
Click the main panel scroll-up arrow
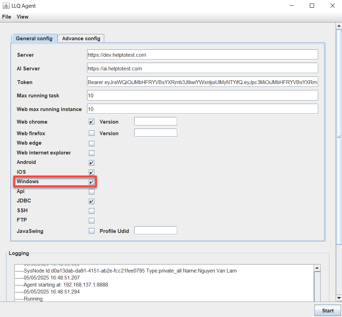[x=339, y=26]
